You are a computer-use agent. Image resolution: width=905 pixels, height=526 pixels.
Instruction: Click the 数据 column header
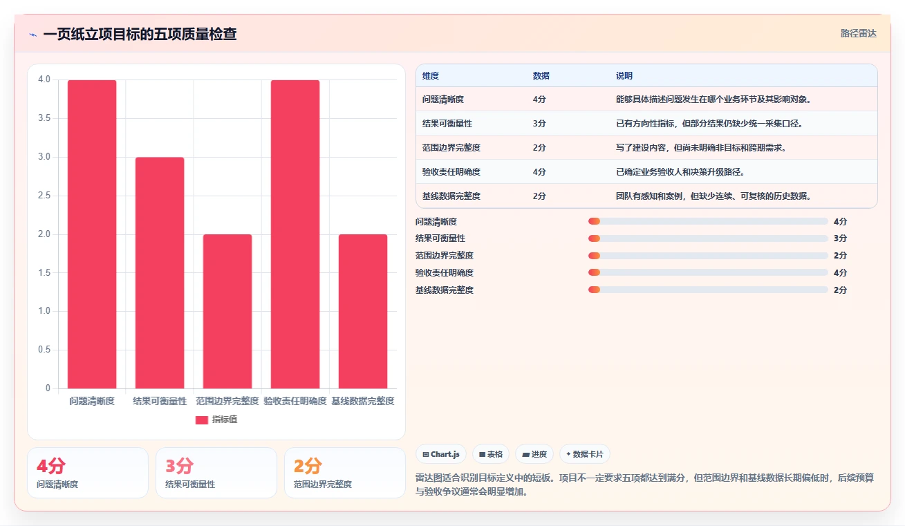click(541, 75)
